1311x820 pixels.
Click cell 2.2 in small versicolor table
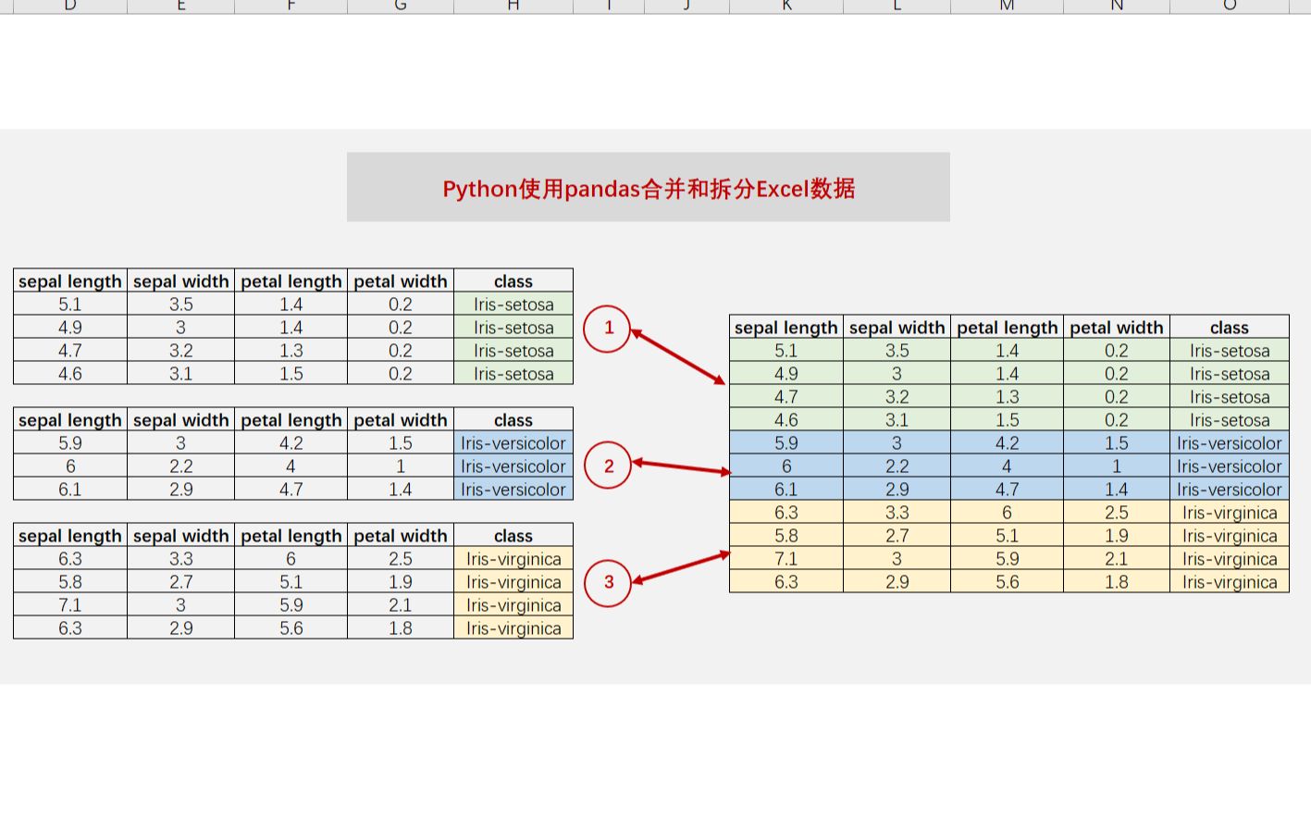[x=180, y=466]
